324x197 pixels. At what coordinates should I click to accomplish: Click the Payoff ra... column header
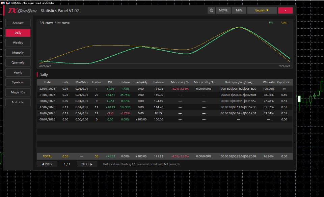point(284,82)
